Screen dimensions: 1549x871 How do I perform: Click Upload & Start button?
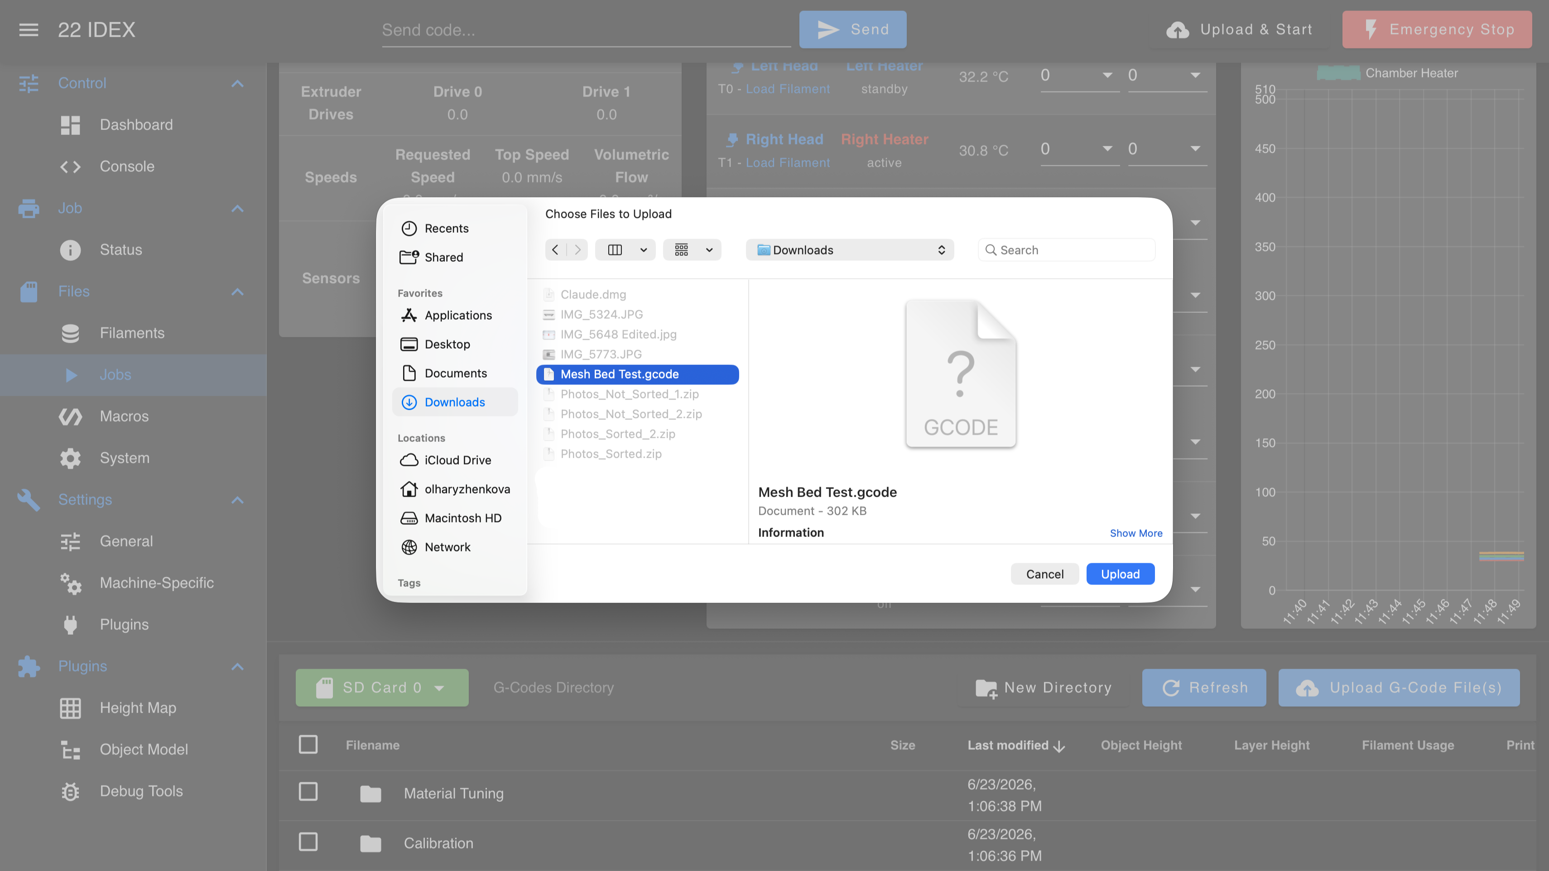[x=1239, y=29]
